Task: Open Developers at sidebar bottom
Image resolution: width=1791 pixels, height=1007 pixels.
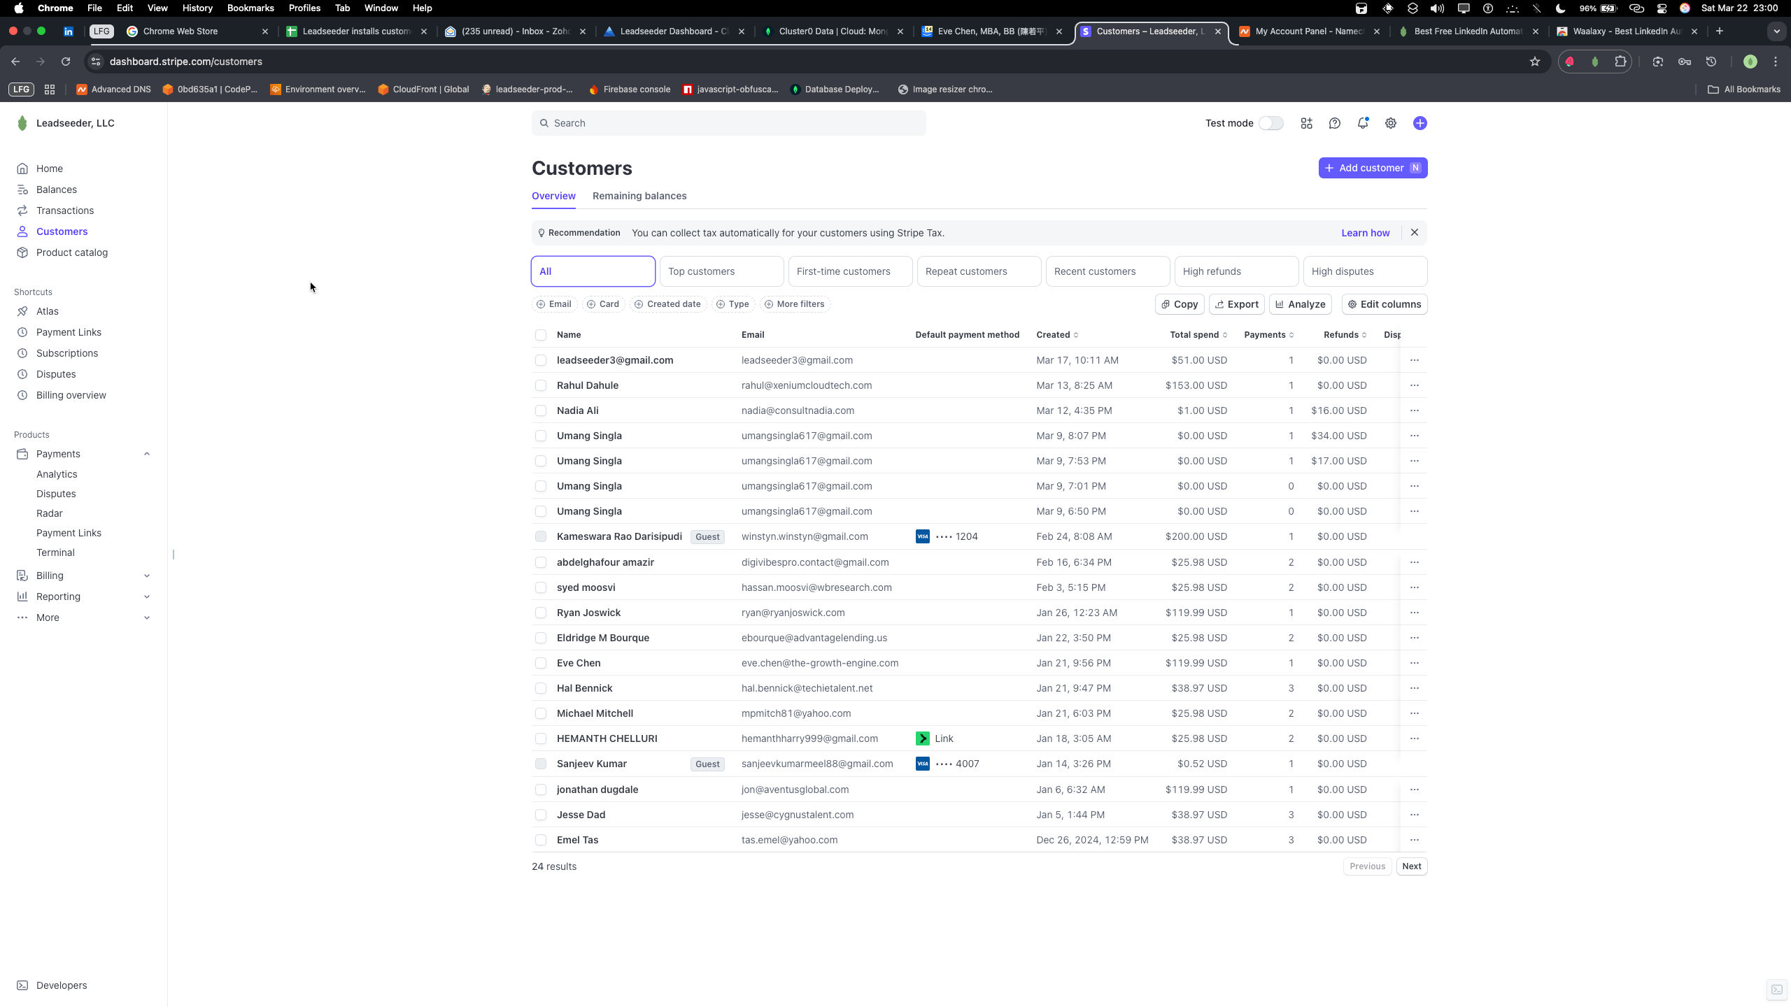Action: pos(61,985)
